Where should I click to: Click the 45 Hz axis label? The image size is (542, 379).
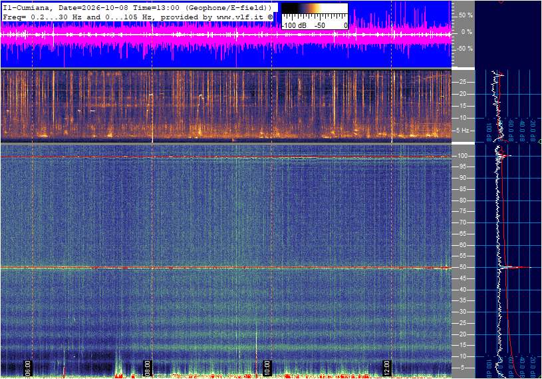(x=462, y=278)
